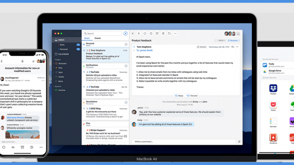Open Wunderlist service icon on the iPad
Image resolution: width=294 pixels, height=165 pixels.
click(273, 137)
